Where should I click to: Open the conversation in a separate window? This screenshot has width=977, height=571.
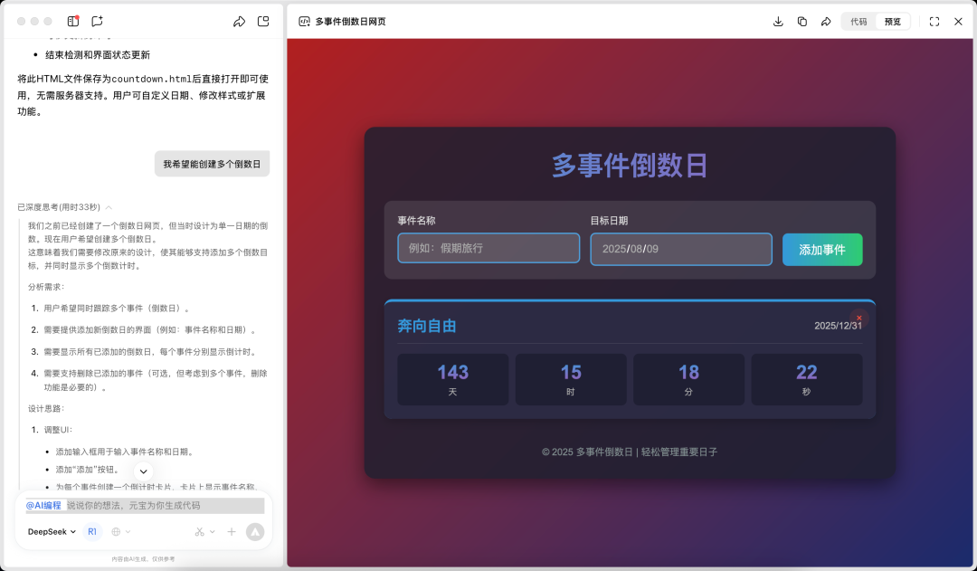coord(263,21)
